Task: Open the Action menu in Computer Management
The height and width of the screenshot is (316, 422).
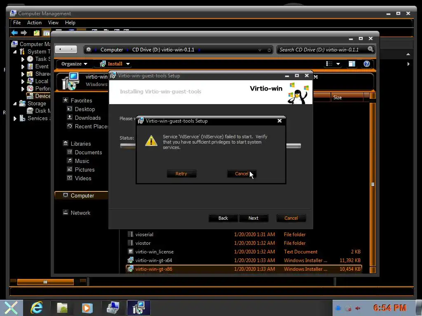Action: pos(34,23)
